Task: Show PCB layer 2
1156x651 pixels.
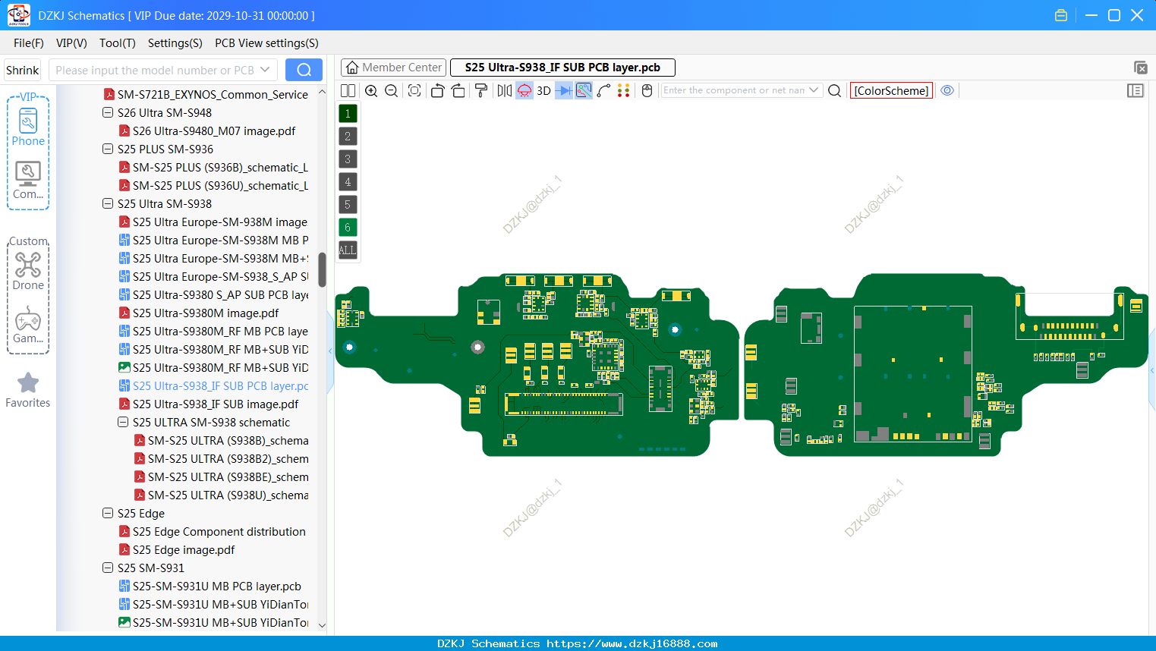Action: (348, 137)
